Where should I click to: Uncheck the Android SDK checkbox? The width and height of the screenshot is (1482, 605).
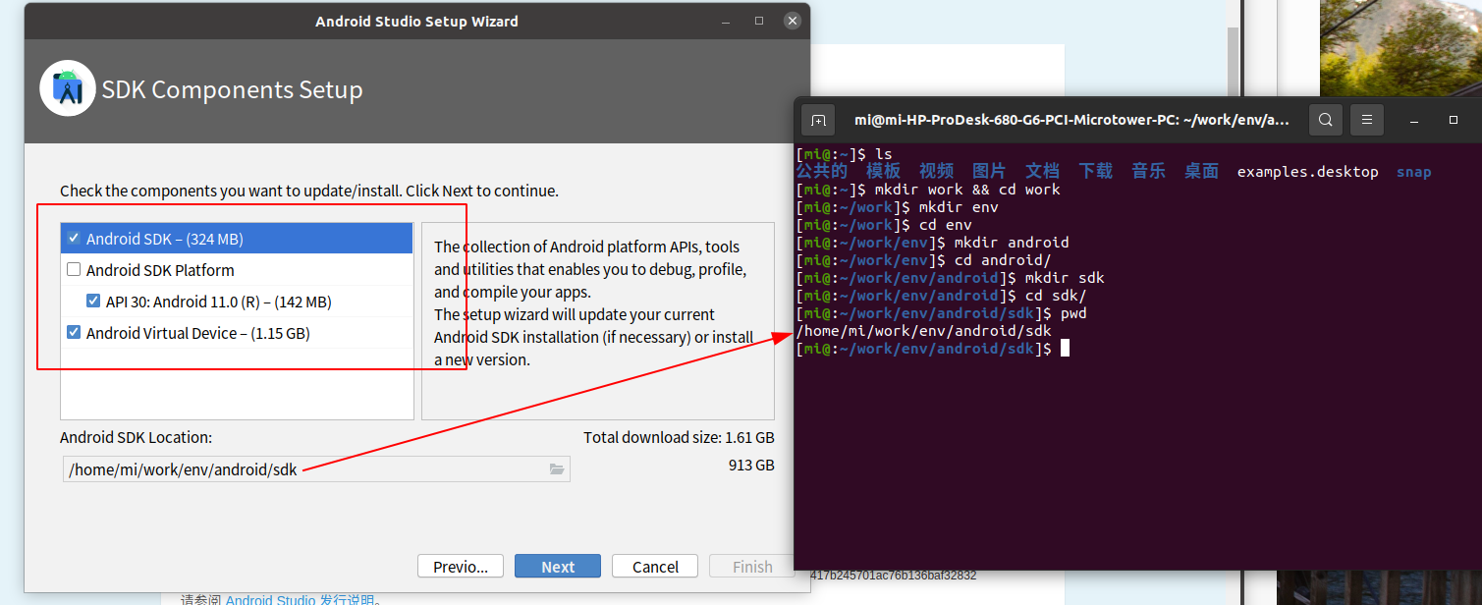click(x=74, y=238)
